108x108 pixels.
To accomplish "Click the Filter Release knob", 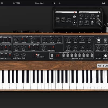I will [89, 48].
